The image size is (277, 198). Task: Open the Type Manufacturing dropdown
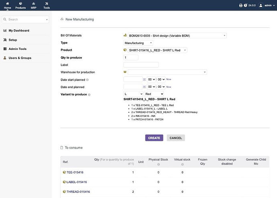click(138, 43)
